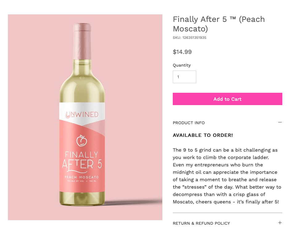This screenshot has height=233, width=302.
Task: Click the pink bottle cap in the image
Action: coord(82,41)
